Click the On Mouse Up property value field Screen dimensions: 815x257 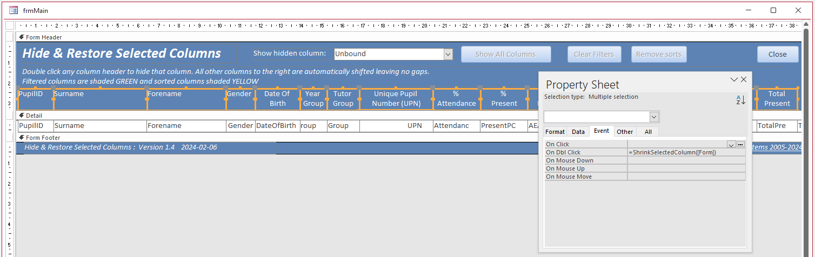click(686, 168)
